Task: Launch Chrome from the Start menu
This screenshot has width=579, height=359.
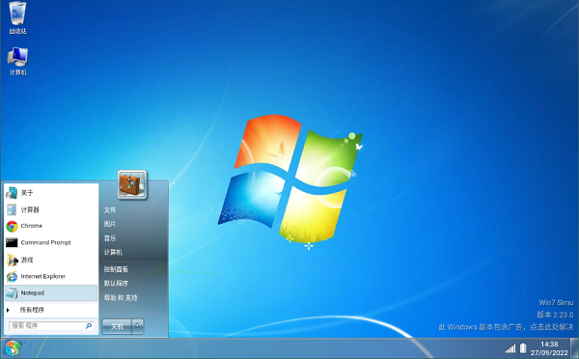Action: pyautogui.click(x=12, y=226)
